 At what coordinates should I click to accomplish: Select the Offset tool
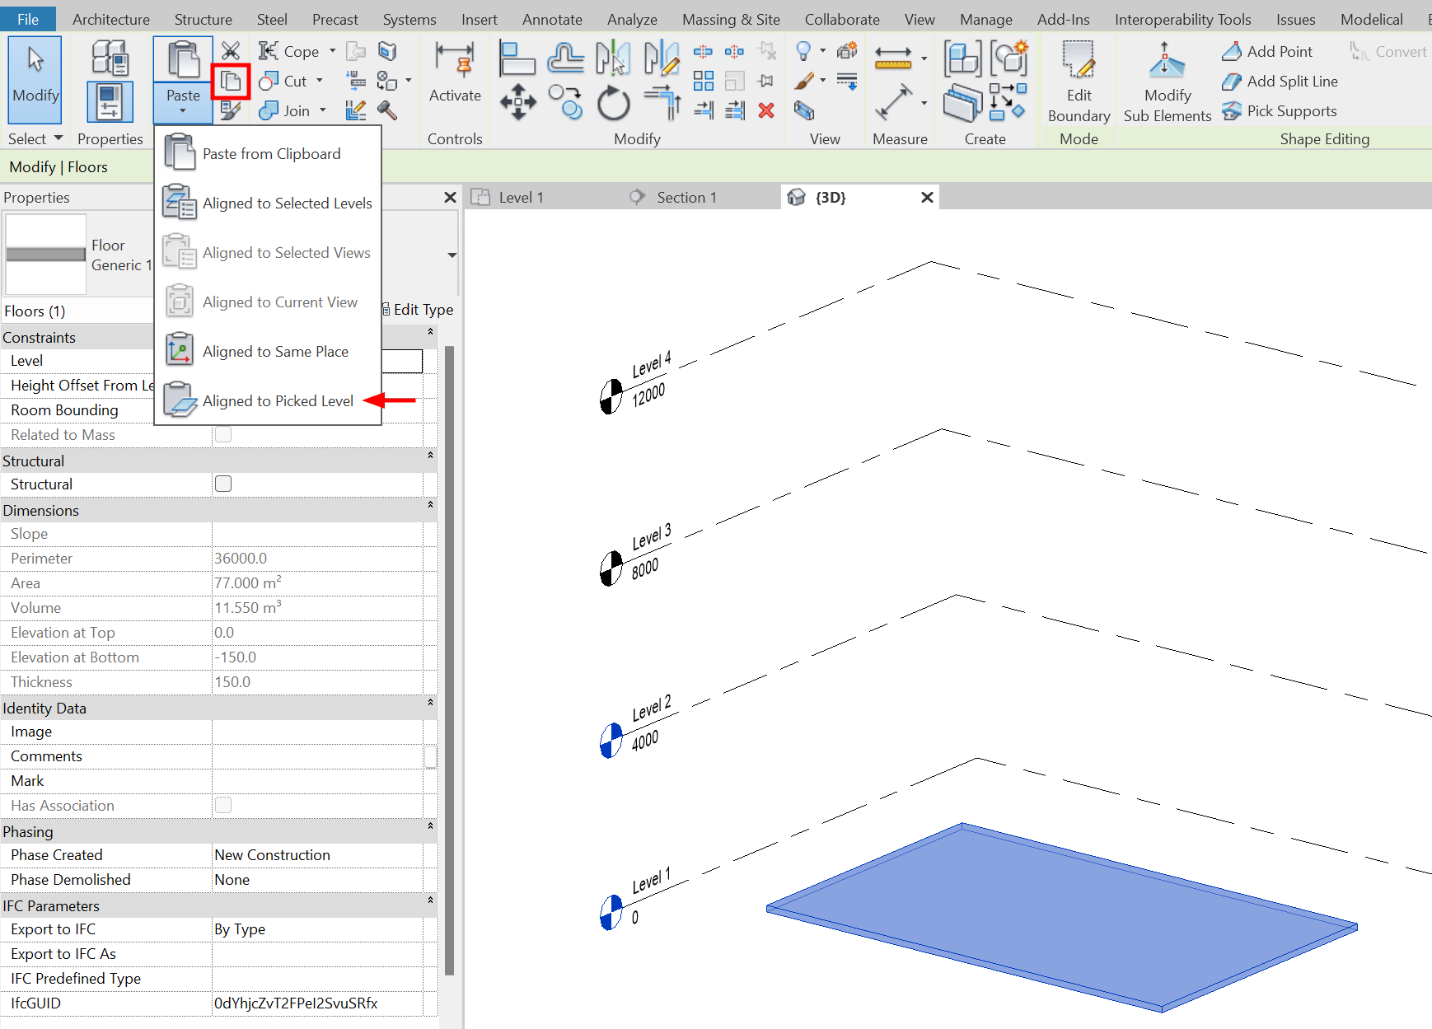coord(565,58)
